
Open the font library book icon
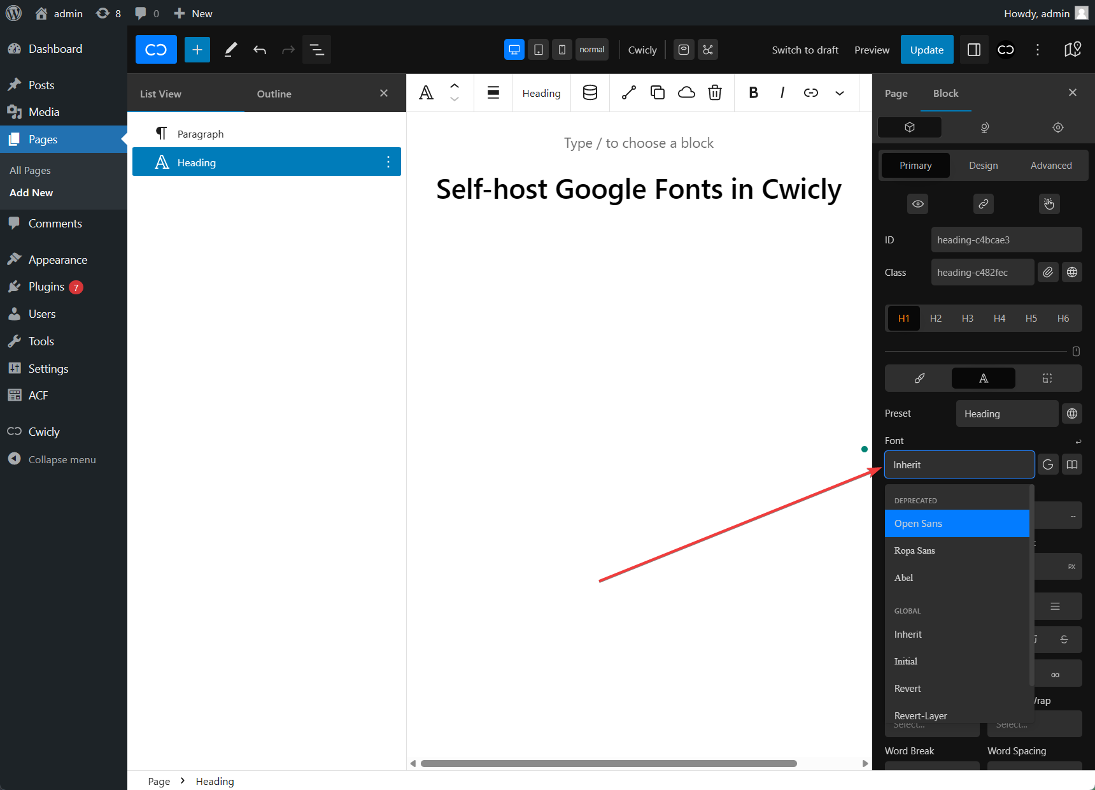(x=1072, y=464)
